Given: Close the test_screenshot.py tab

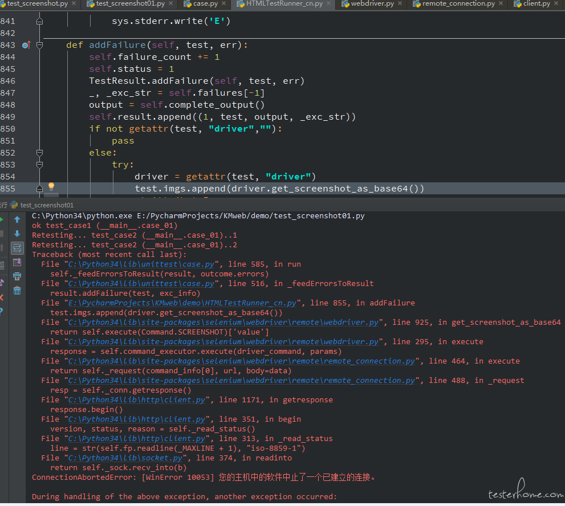Looking at the screenshot, I should click(74, 3).
